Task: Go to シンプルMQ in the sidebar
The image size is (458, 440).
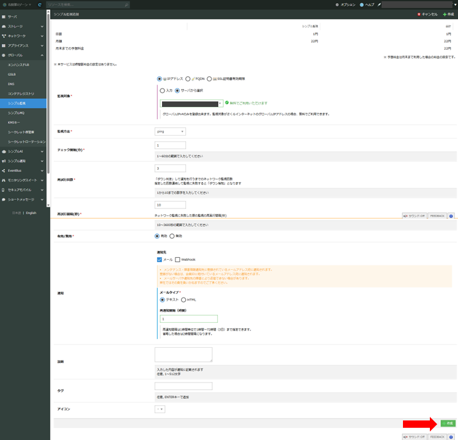Action: (x=17, y=112)
